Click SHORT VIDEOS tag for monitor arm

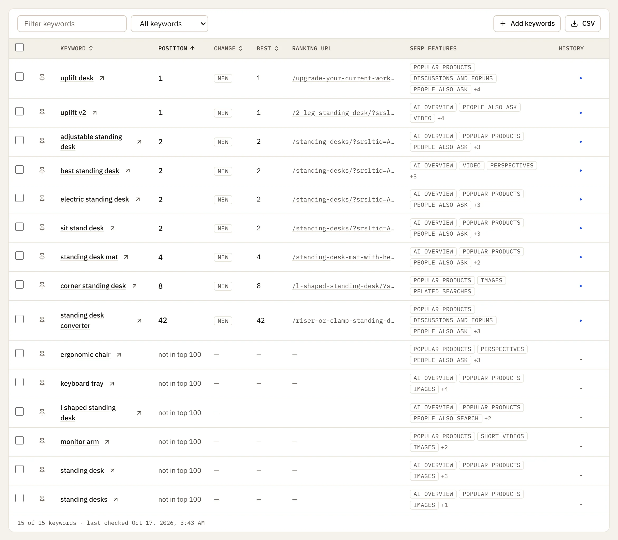[502, 436]
